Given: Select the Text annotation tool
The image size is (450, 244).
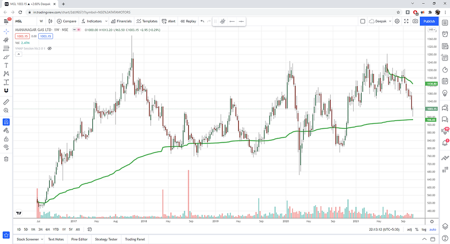Looking at the screenshot, I should (6, 65).
